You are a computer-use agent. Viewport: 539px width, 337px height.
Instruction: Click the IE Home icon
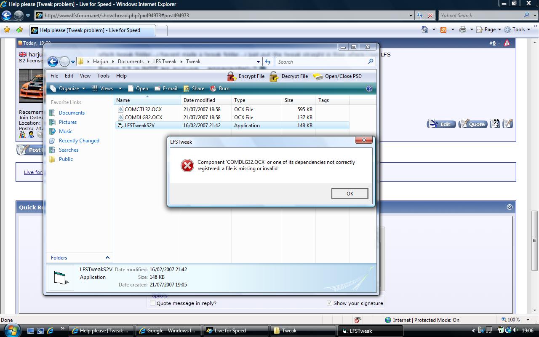coord(425,29)
